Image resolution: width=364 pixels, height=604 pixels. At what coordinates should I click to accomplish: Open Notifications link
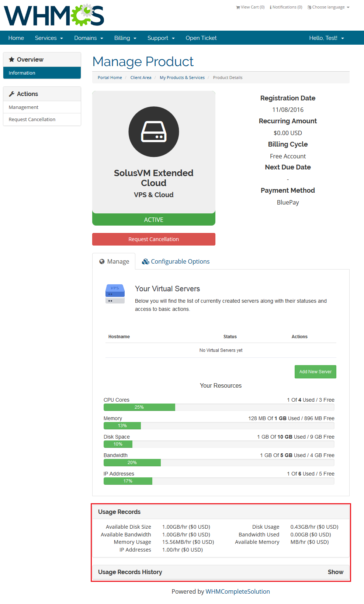pyautogui.click(x=286, y=7)
